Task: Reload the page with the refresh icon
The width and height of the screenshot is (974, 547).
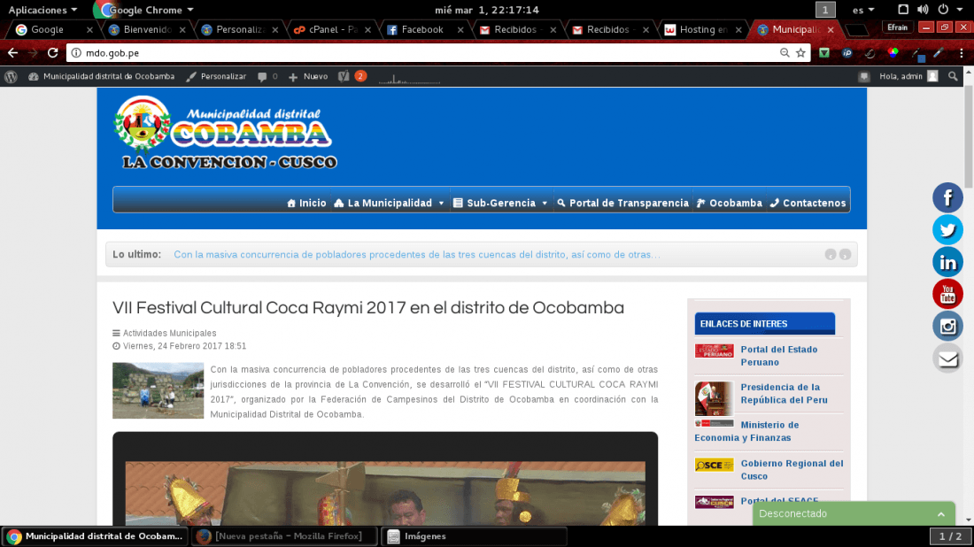Action: [53, 53]
